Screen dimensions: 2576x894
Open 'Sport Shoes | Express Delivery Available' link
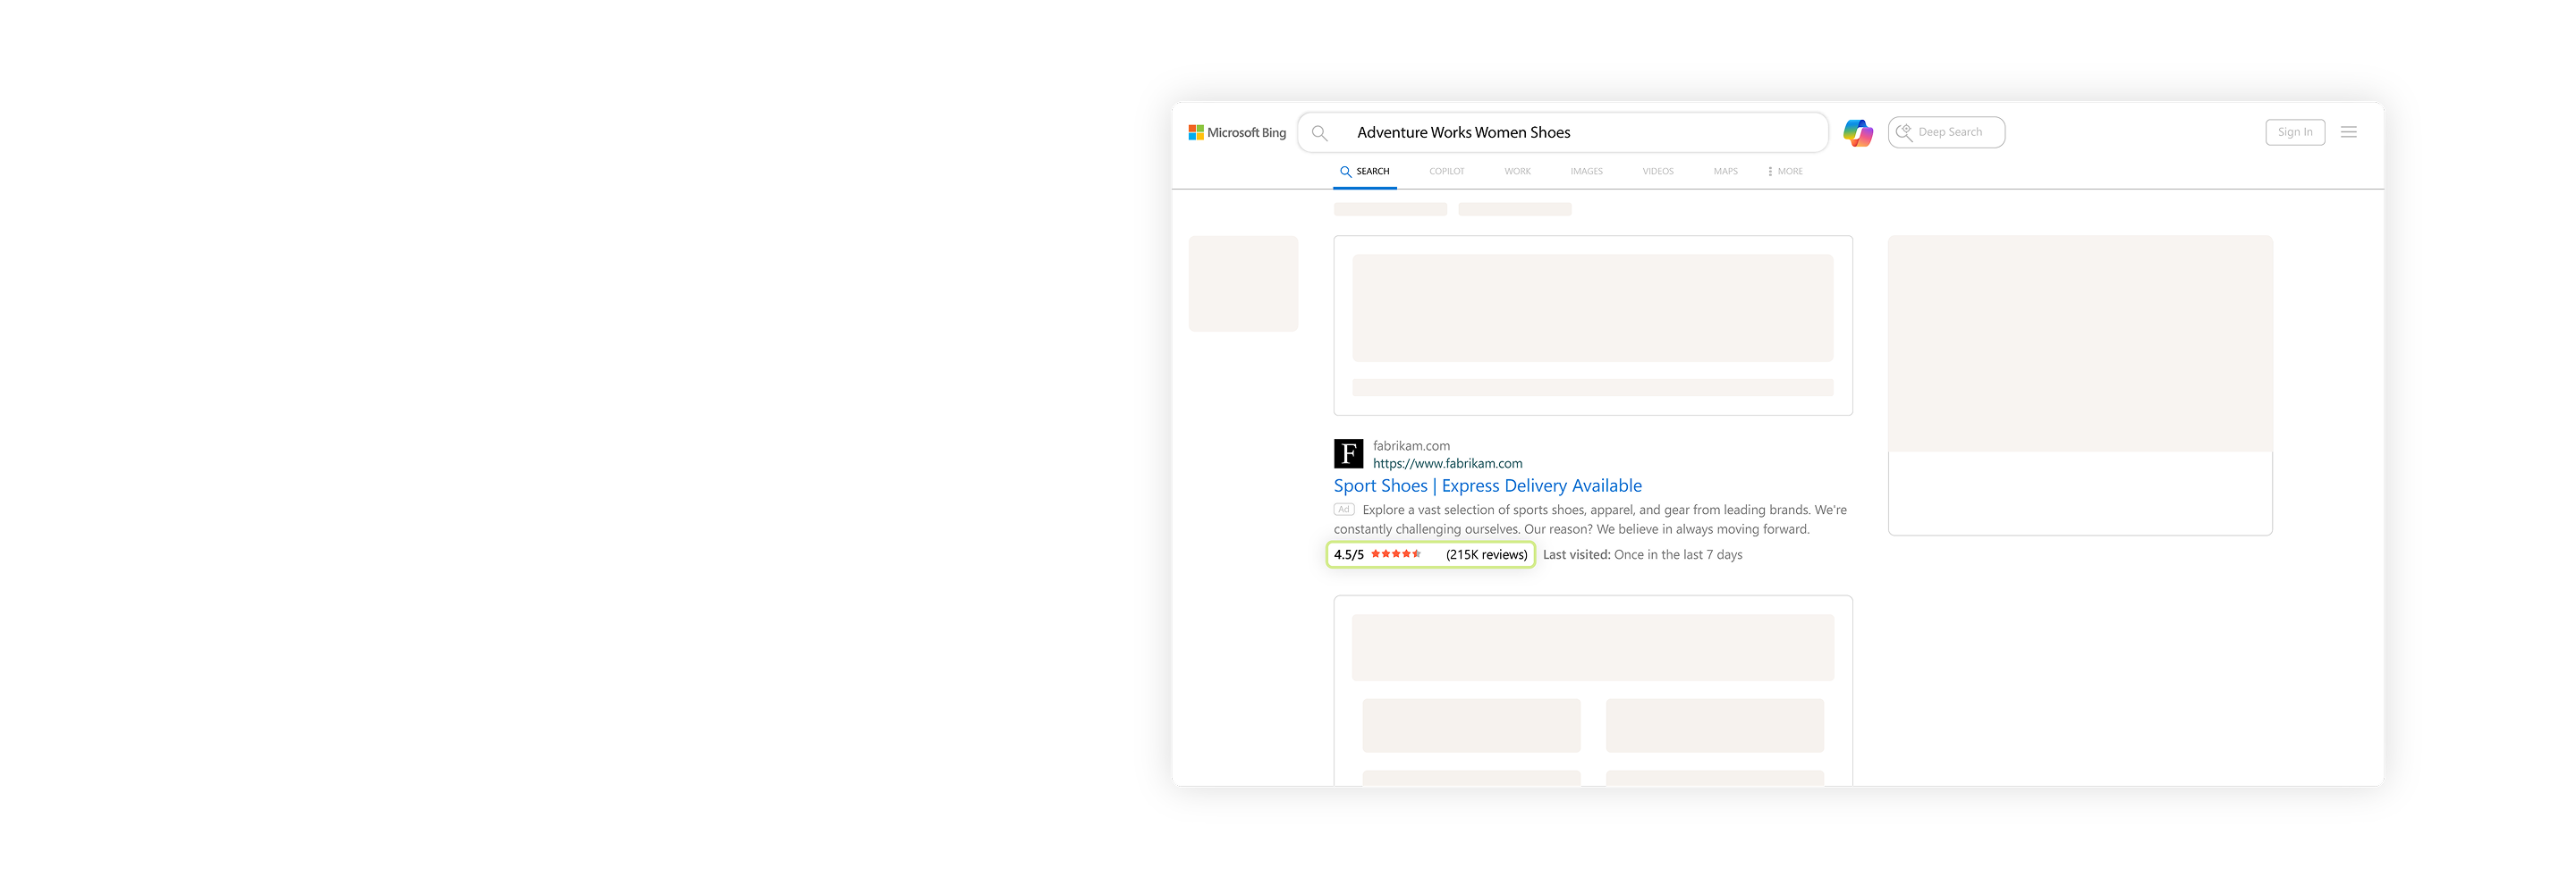(1487, 486)
